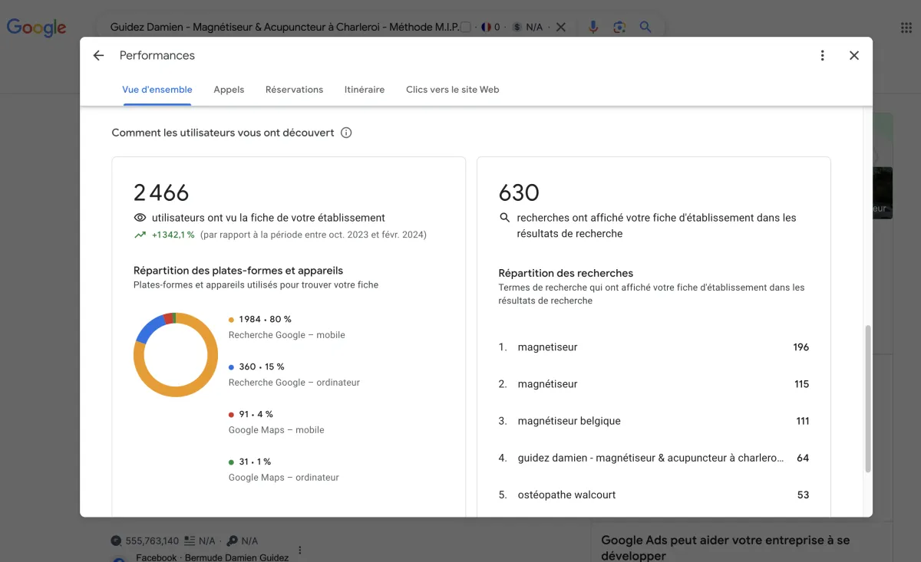The height and width of the screenshot is (562, 921).
Task: Click the '555,763,140' value in background page
Action: 152,541
